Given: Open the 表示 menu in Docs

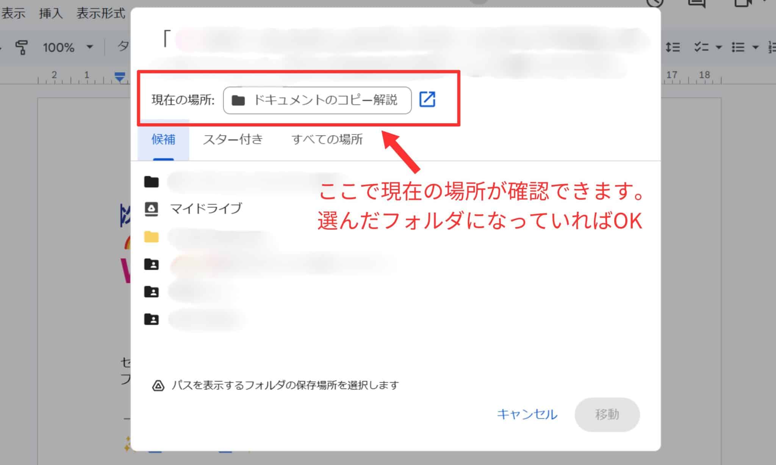Looking at the screenshot, I should [13, 13].
